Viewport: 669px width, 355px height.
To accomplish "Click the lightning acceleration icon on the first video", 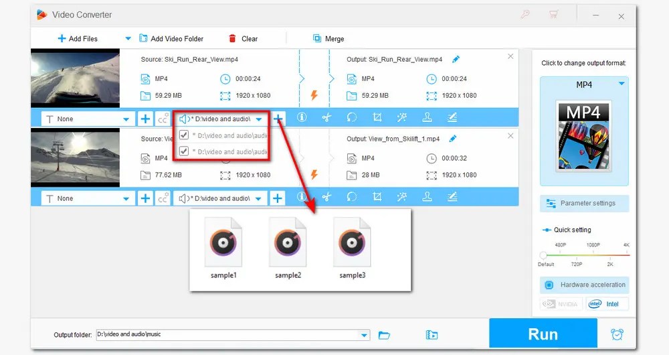I will coord(314,95).
